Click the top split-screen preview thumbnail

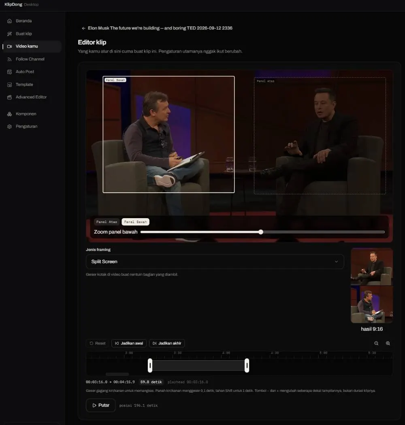pyautogui.click(x=372, y=267)
